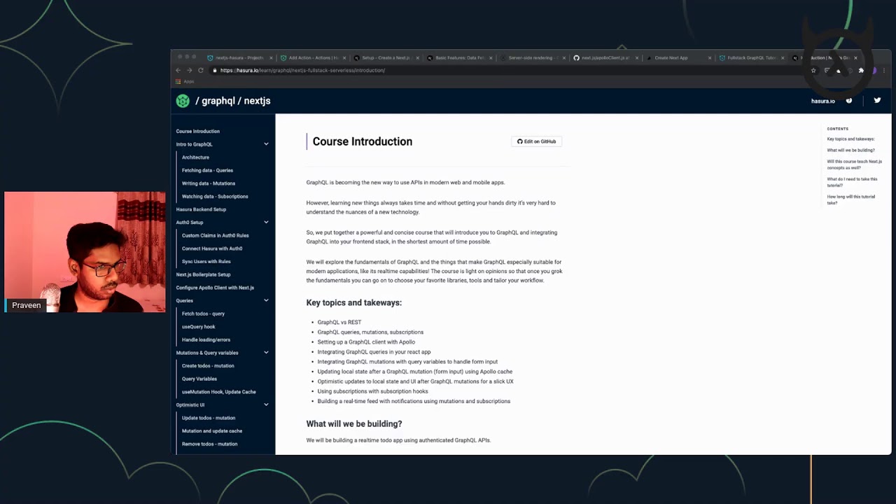Image resolution: width=896 pixels, height=504 pixels.
Task: Collapse the Queries section chevron
Action: coord(266,300)
